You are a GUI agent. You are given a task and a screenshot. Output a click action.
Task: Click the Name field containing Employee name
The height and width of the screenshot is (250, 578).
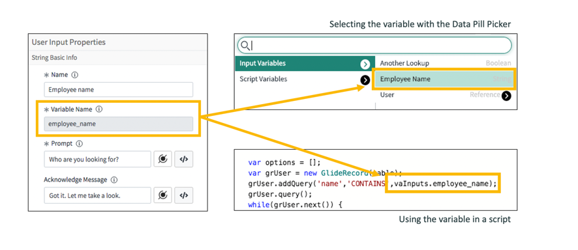[x=118, y=90]
